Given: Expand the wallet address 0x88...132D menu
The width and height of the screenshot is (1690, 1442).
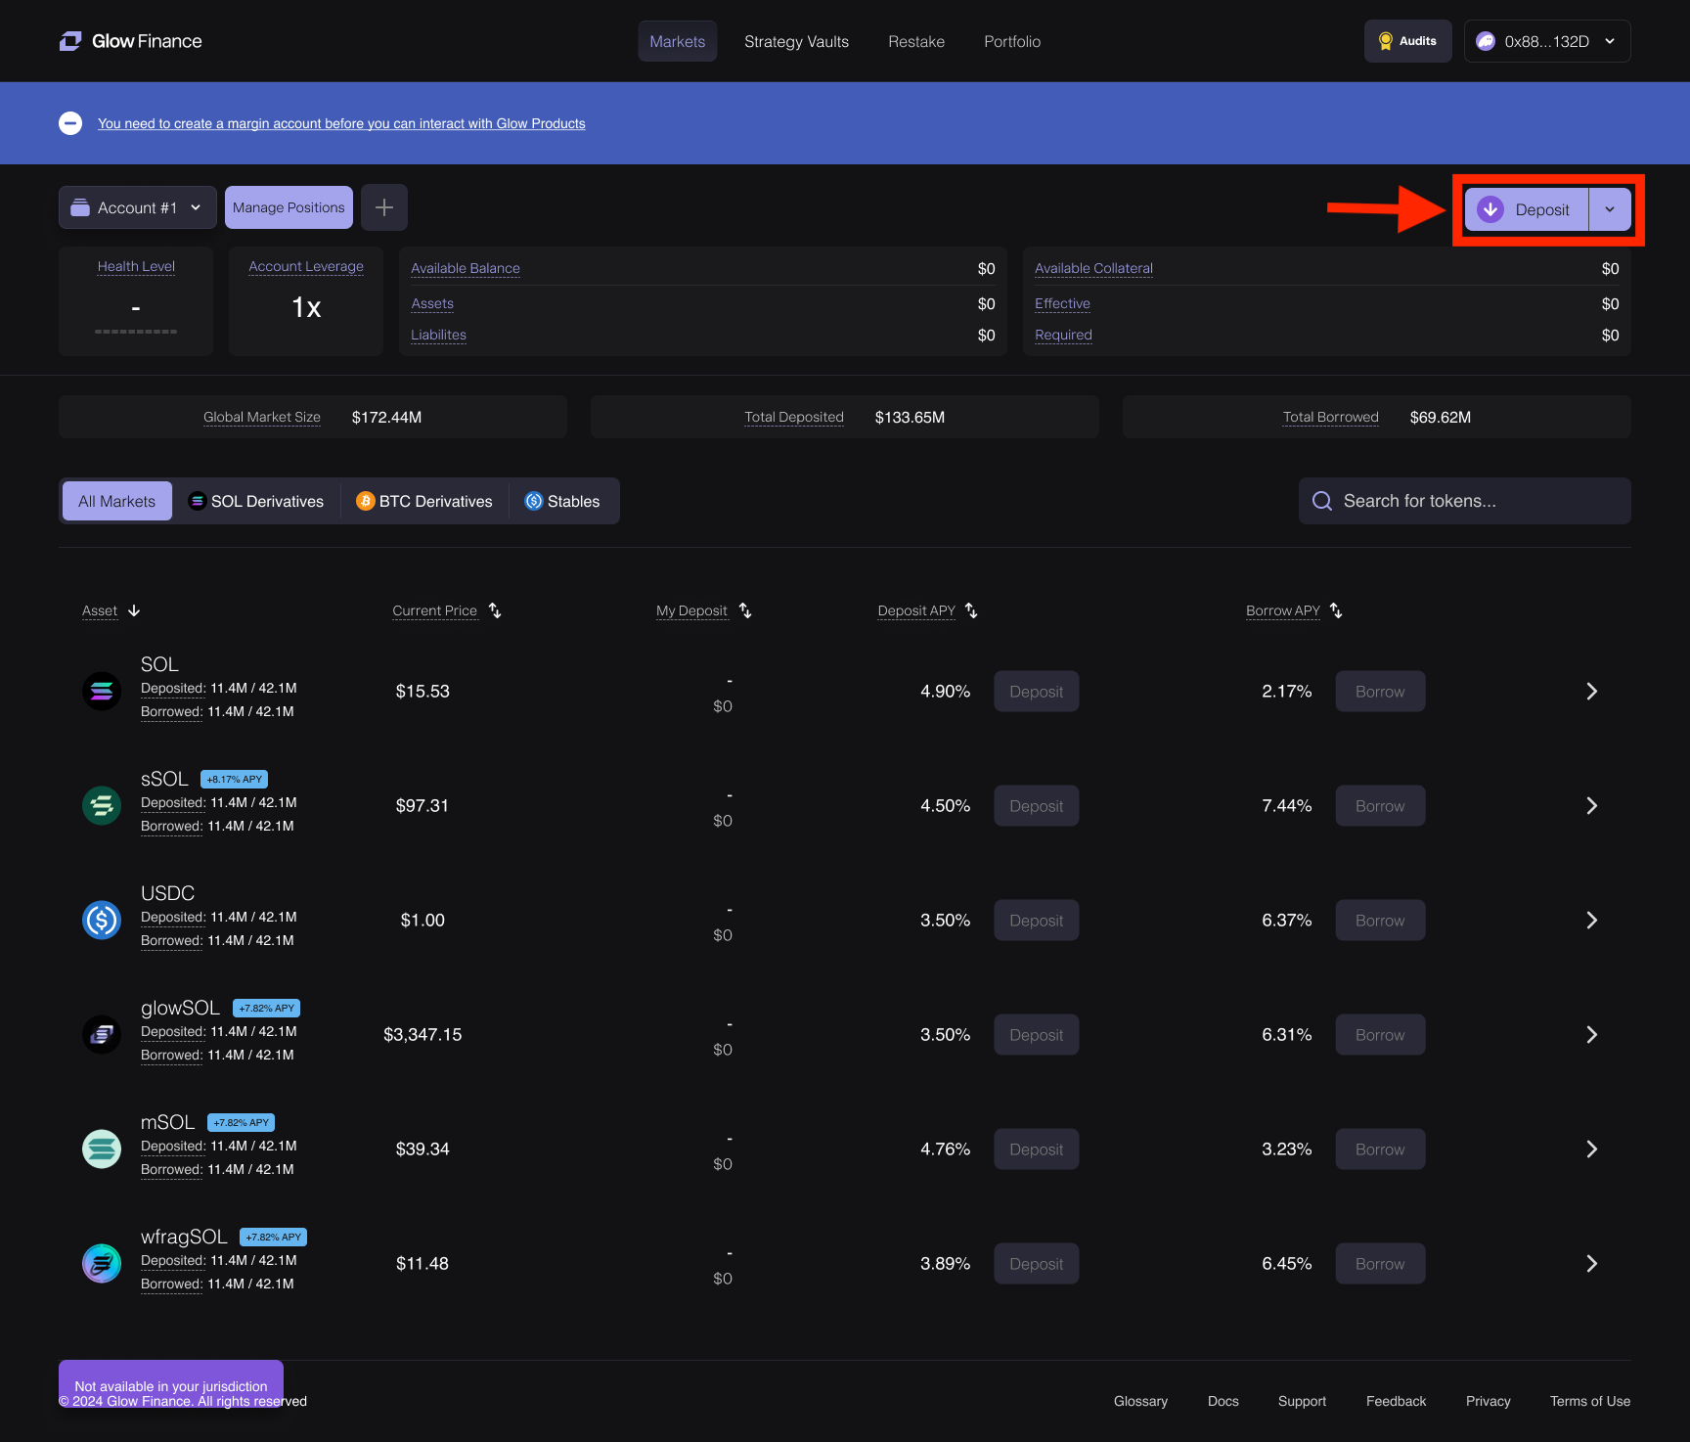Looking at the screenshot, I should click(x=1546, y=41).
